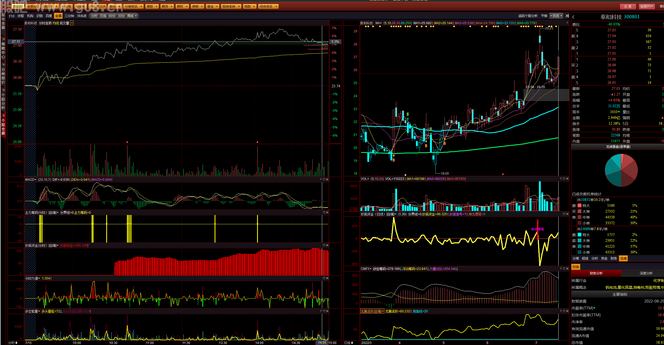This screenshot has width=664, height=345.
Task: Maximize the 抄底资金(分时) panel
Action: [324, 245]
